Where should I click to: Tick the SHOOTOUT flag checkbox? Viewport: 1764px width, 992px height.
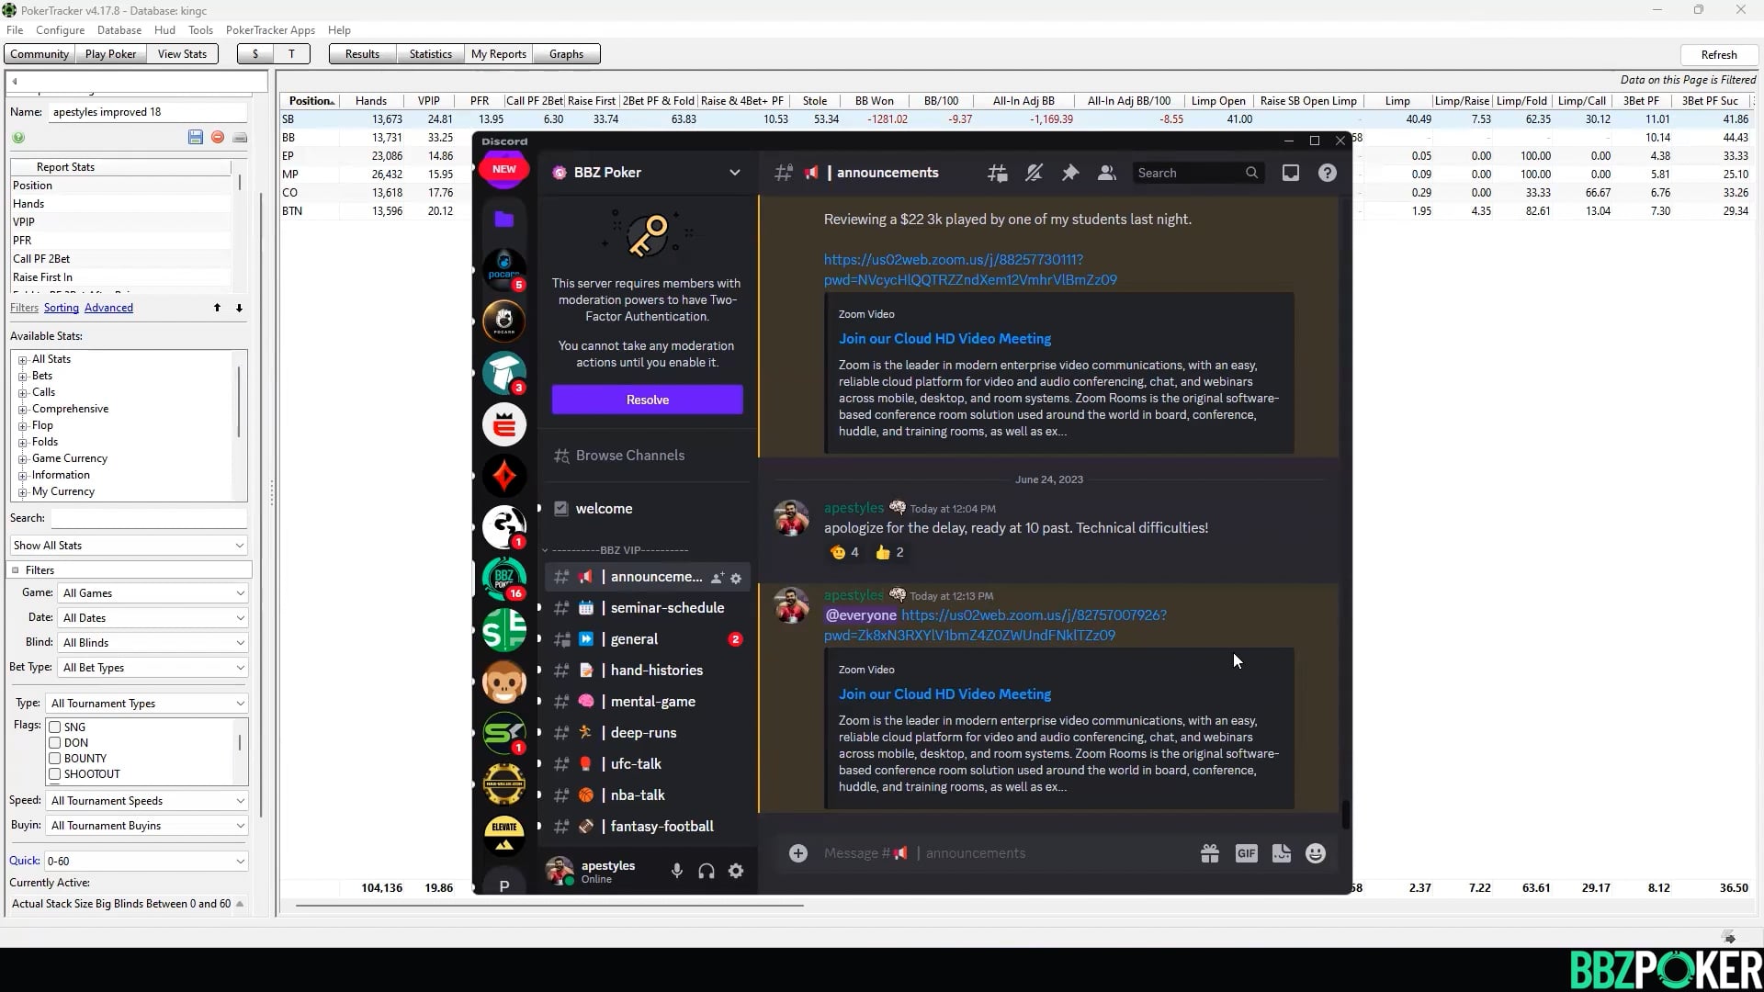tap(55, 774)
